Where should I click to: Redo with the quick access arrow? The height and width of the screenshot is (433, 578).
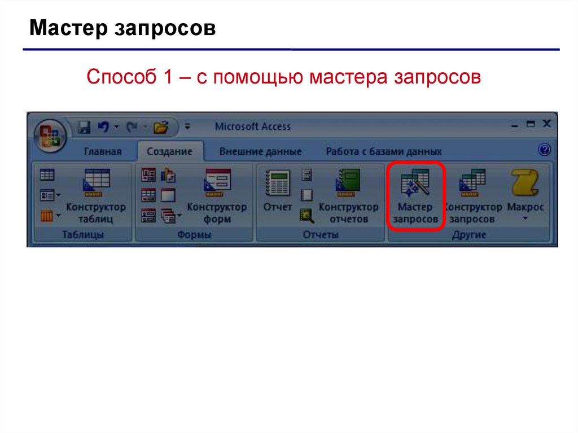(132, 127)
